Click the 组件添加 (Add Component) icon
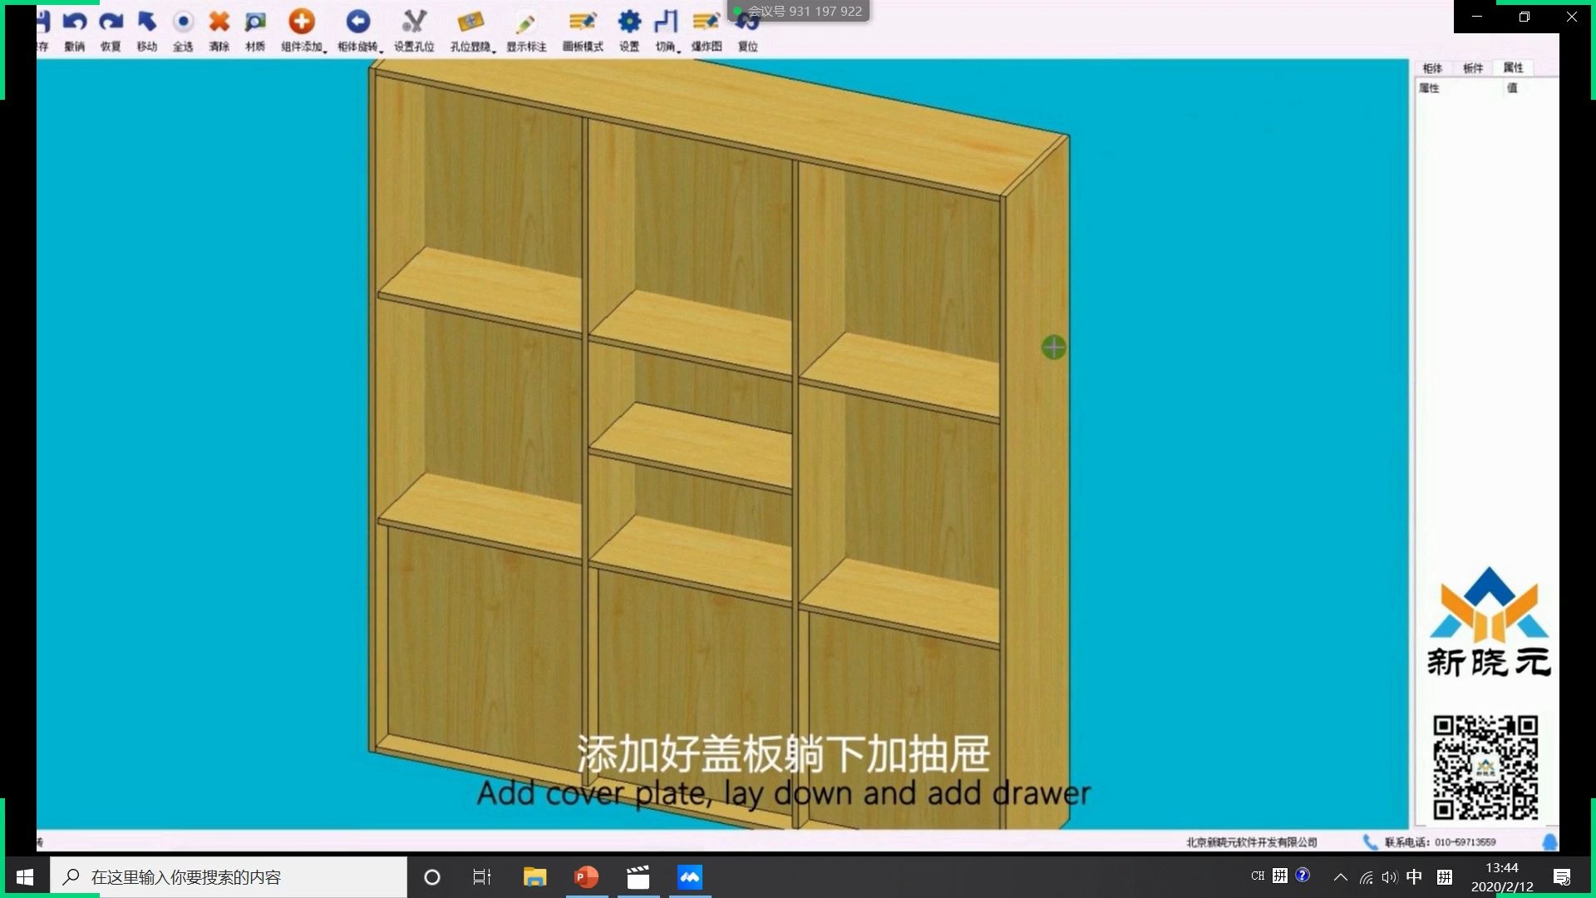 pyautogui.click(x=302, y=20)
